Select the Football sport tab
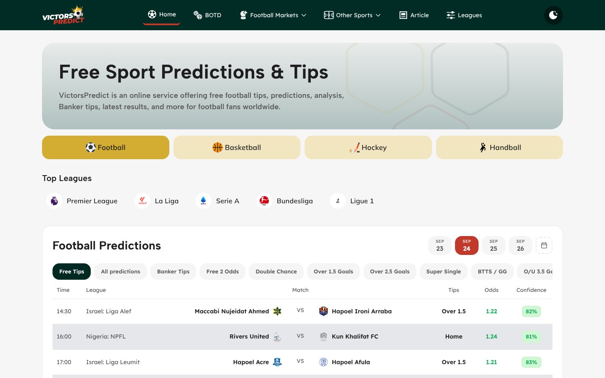Screen dimensions: 605x378 pos(105,147)
